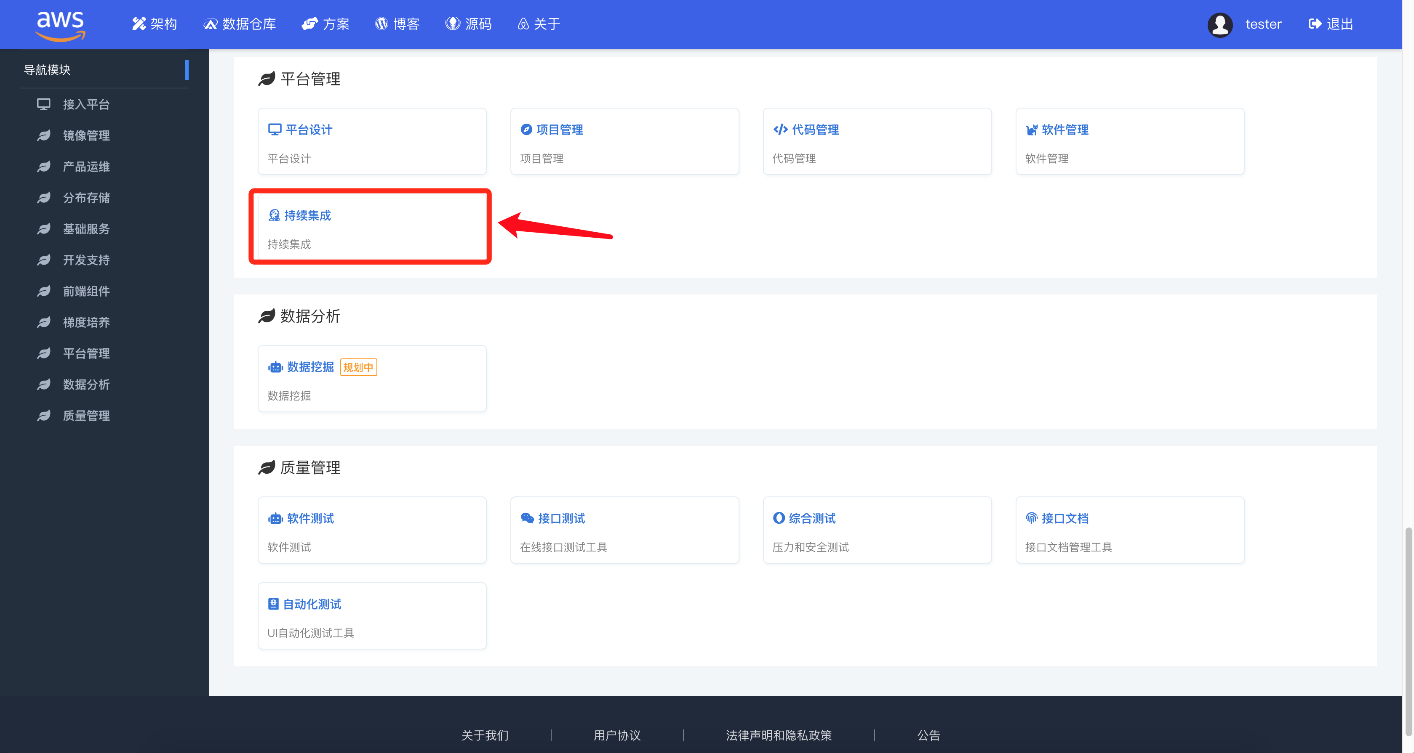The image size is (1414, 753).
Task: Open the 数据挖掘 card title
Action: click(x=310, y=367)
